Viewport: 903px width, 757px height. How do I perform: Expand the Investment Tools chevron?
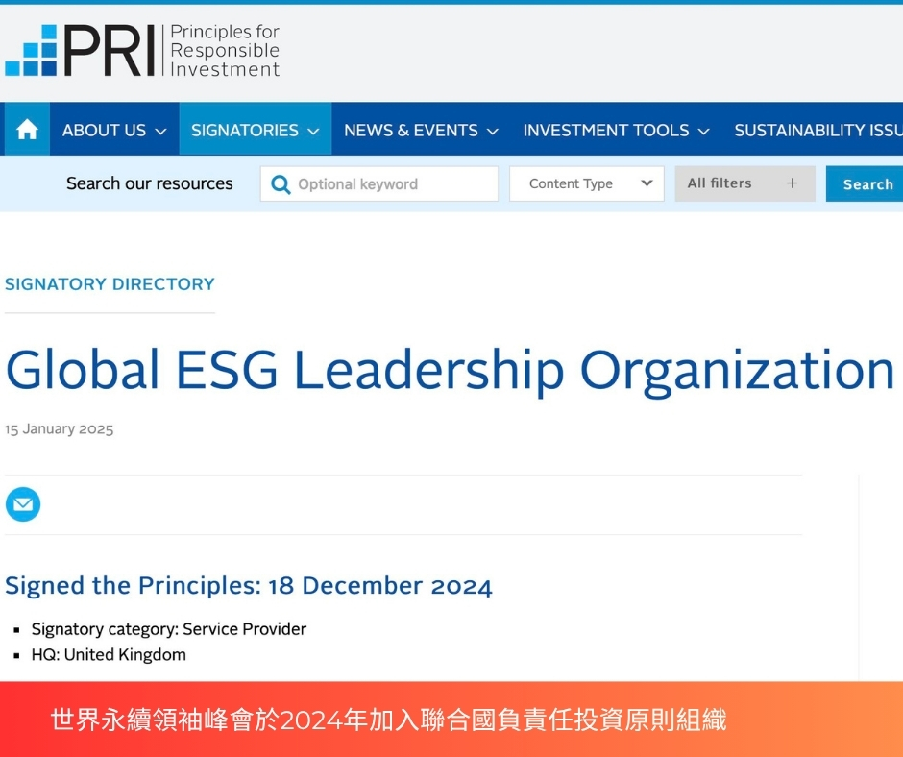pyautogui.click(x=703, y=132)
